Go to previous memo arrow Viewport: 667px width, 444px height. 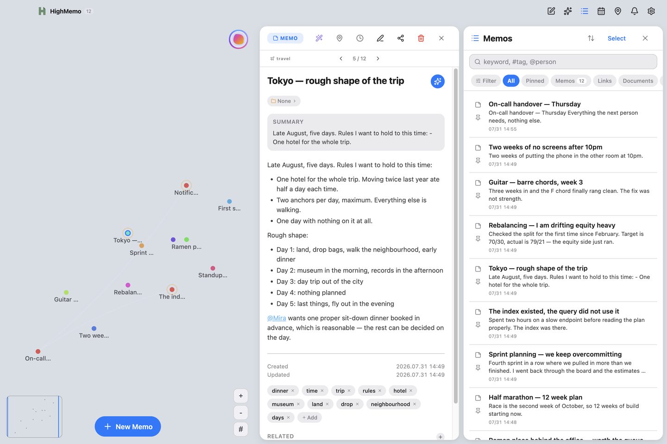pyautogui.click(x=341, y=59)
